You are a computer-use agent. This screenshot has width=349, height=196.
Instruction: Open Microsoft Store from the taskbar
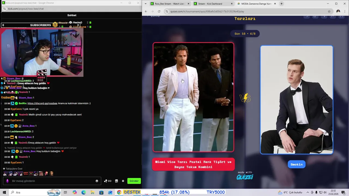[x=101, y=192]
